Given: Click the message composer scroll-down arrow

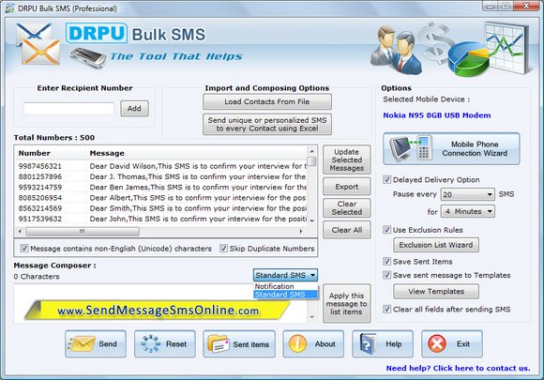Looking at the screenshot, I should point(311,317).
